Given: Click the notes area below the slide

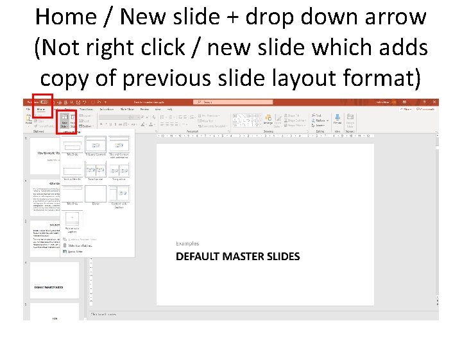Looking at the screenshot, I should 262,314.
